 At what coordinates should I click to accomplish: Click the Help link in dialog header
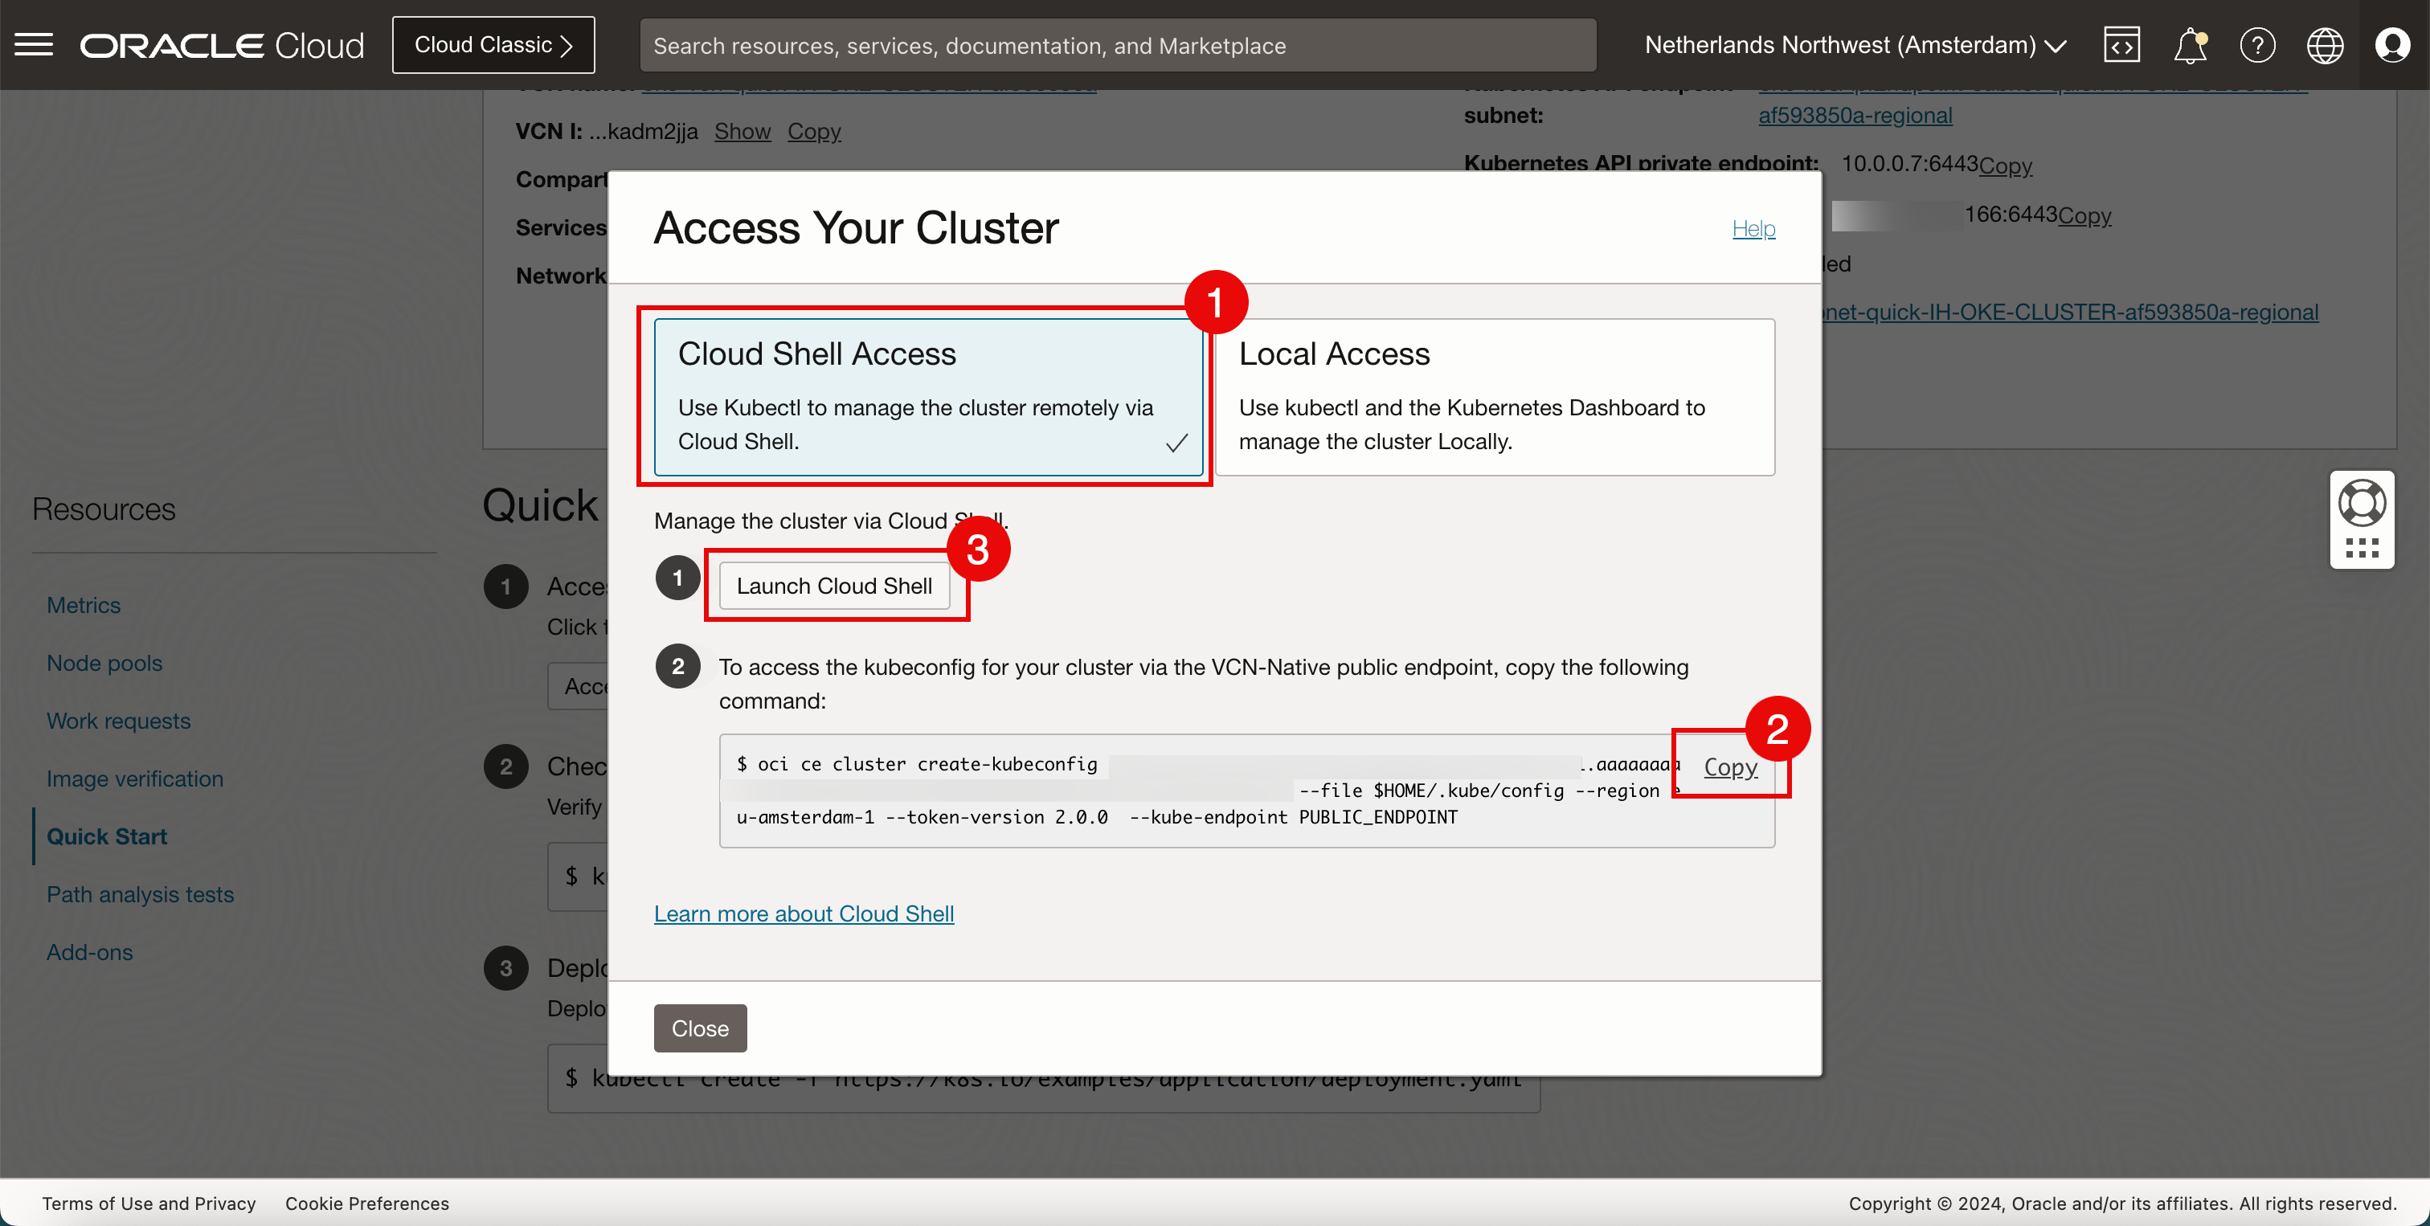1753,228
